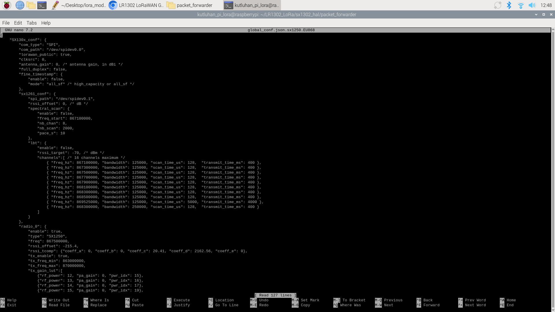Viewport: 555px width, 312px height.
Task: Click the system updates tray icon
Action: tap(497, 5)
